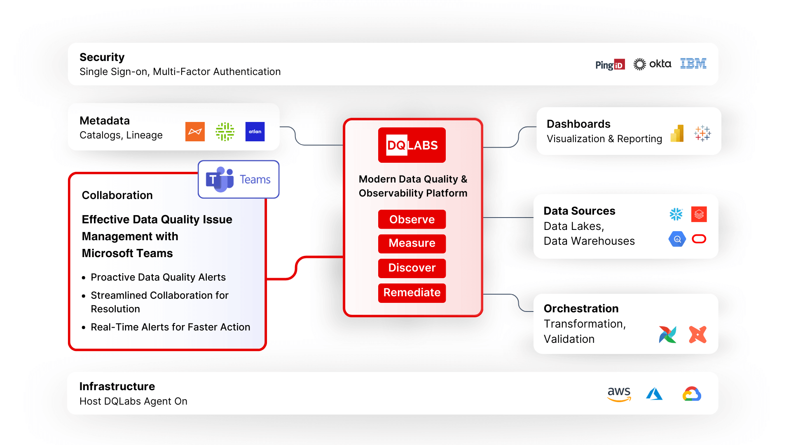Click the DQLabs logo
Image resolution: width=791 pixels, height=445 pixels.
point(412,145)
